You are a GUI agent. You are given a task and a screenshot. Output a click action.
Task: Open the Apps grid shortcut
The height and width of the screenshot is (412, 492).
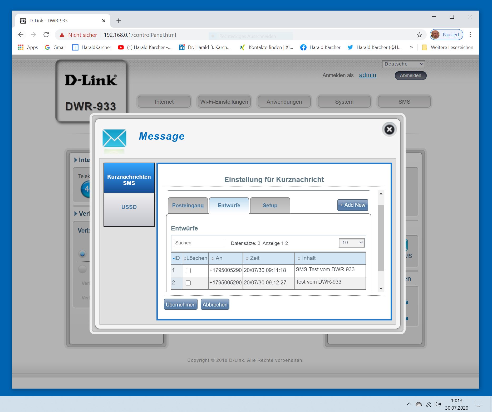28,47
